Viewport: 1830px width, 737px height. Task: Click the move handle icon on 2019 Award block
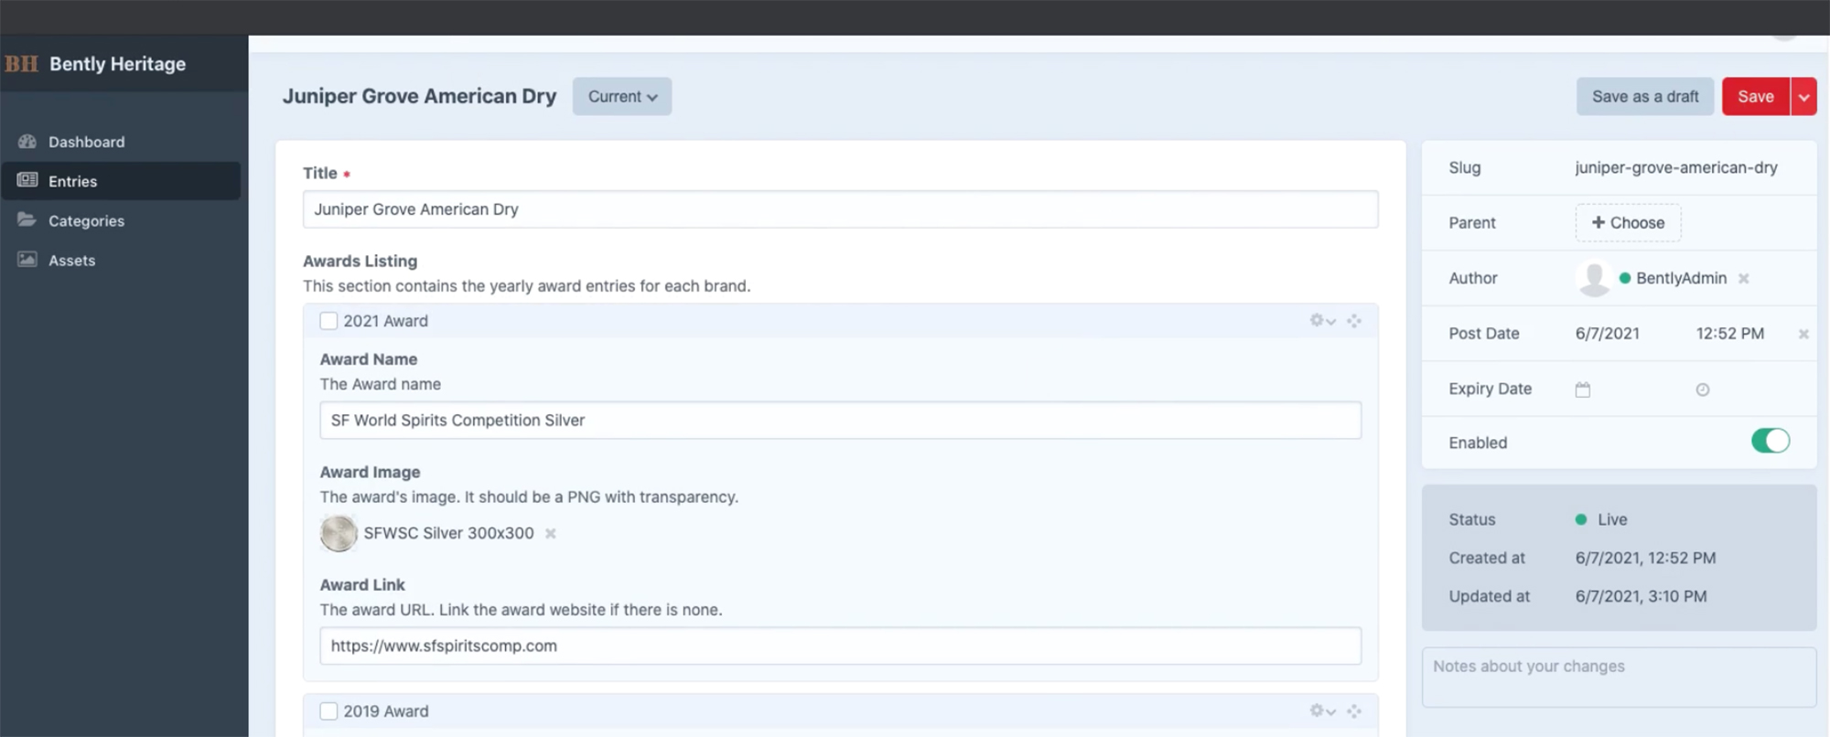[x=1354, y=711]
